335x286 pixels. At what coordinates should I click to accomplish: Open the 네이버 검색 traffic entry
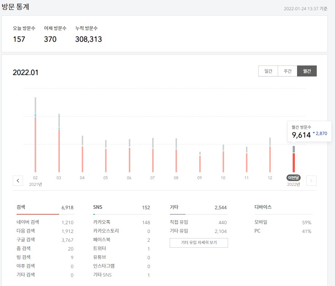[40, 222]
